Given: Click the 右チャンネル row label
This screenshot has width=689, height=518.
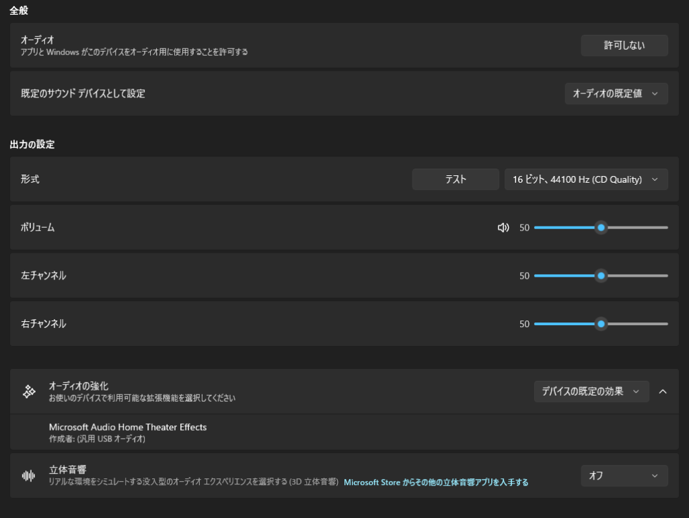Looking at the screenshot, I should coord(44,324).
